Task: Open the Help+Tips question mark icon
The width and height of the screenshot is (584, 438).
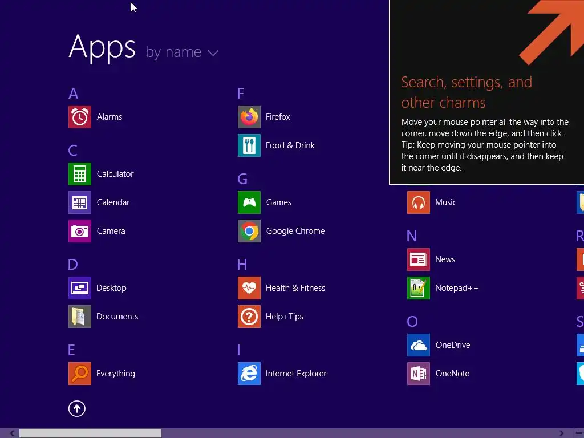Action: (x=249, y=317)
